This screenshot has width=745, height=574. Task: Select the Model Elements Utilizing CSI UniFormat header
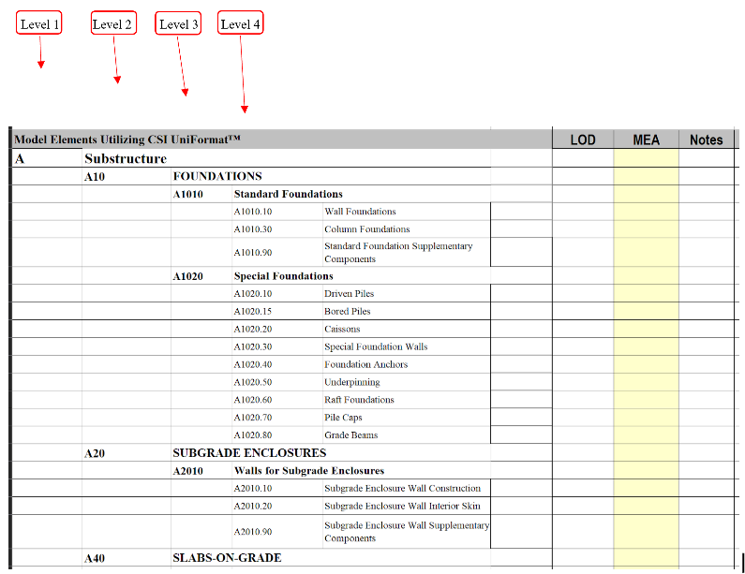[x=127, y=140]
